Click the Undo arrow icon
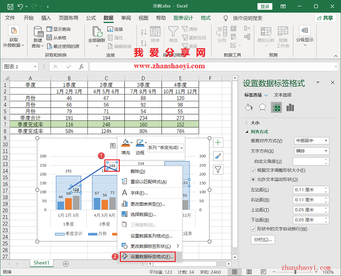Viewport: 341px width, 276px height. (21, 7)
